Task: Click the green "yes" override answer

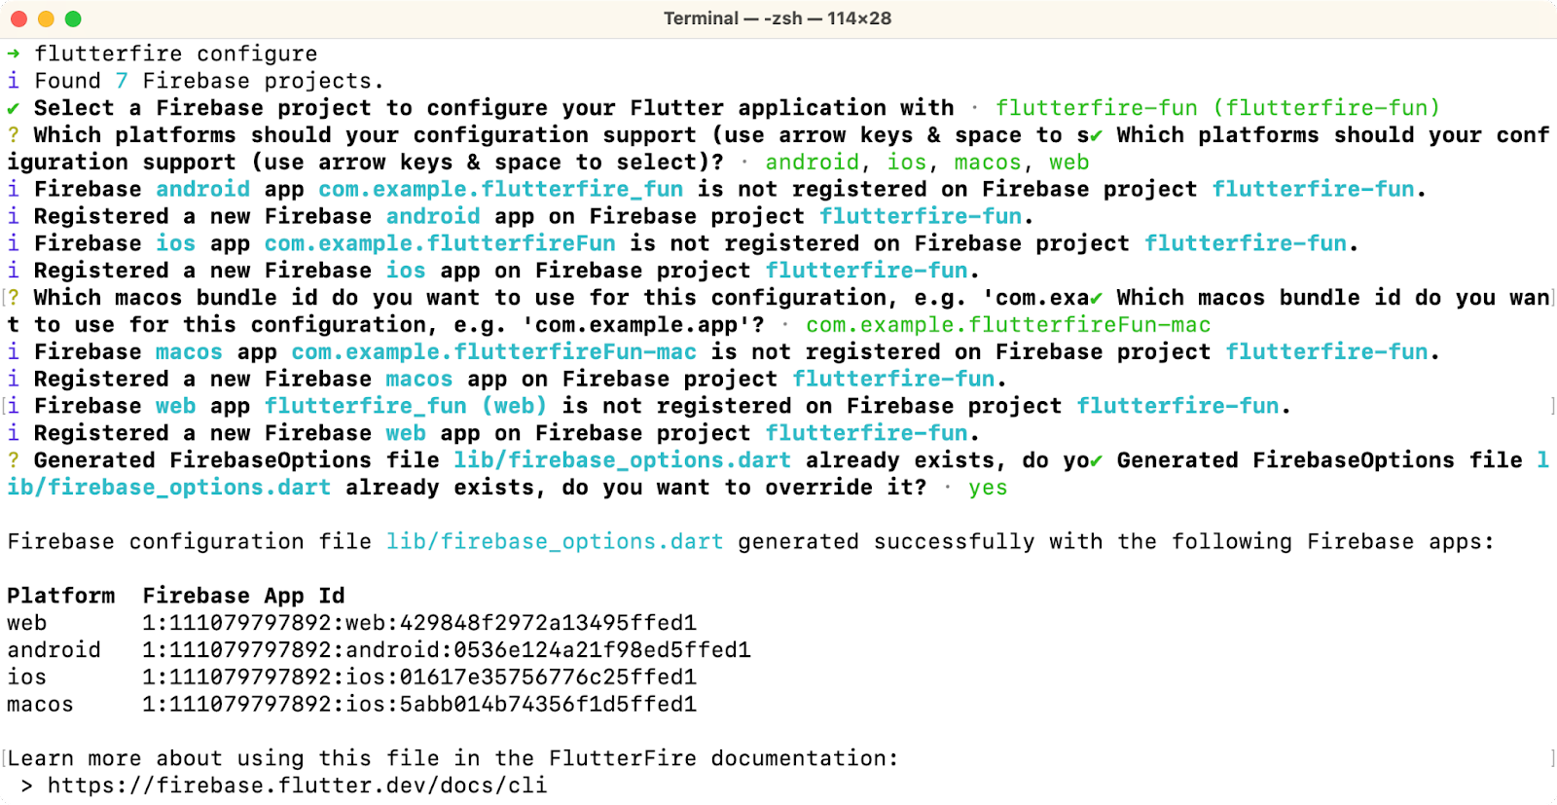Action: tap(988, 488)
